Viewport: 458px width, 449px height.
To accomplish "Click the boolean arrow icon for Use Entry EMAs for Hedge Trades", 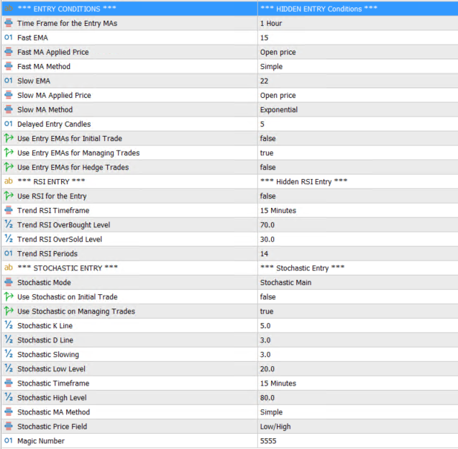I will (9, 167).
